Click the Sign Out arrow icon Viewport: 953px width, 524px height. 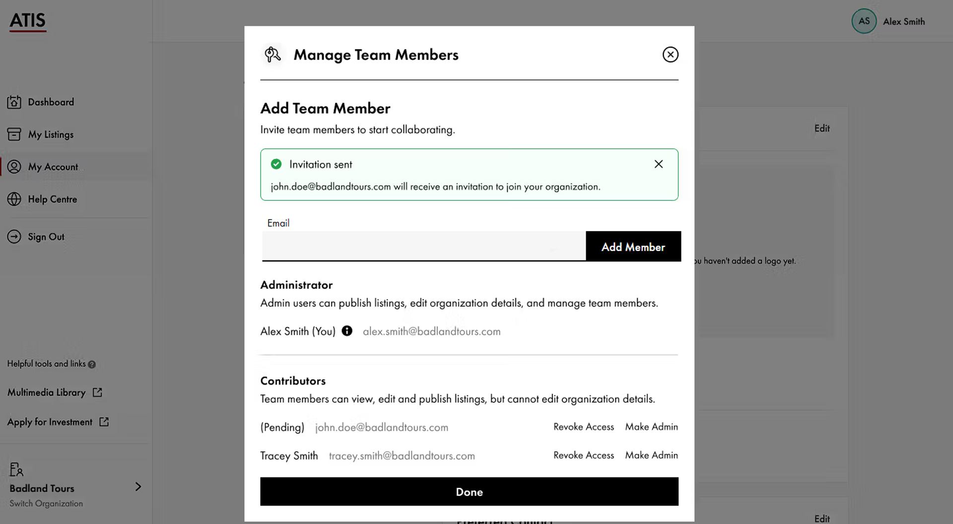[x=14, y=237]
